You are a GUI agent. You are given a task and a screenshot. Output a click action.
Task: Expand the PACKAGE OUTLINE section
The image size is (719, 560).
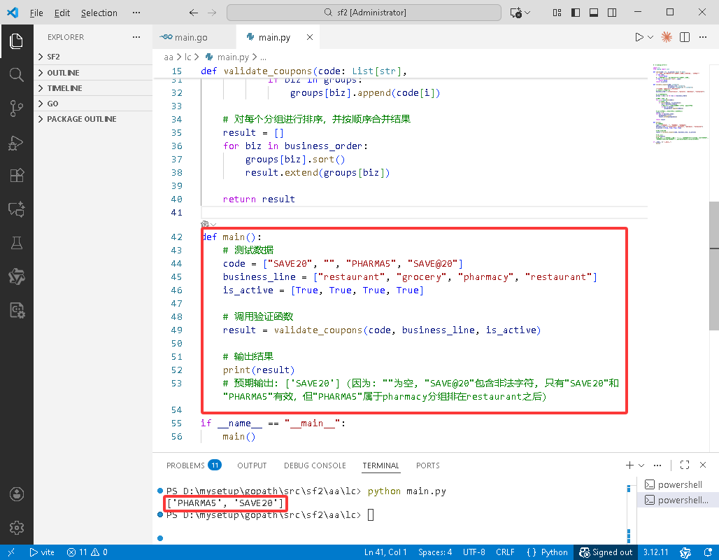[93, 119]
